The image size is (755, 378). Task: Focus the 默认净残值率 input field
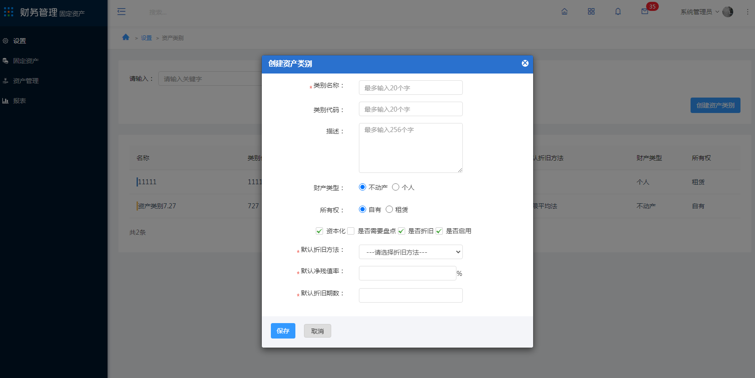407,273
